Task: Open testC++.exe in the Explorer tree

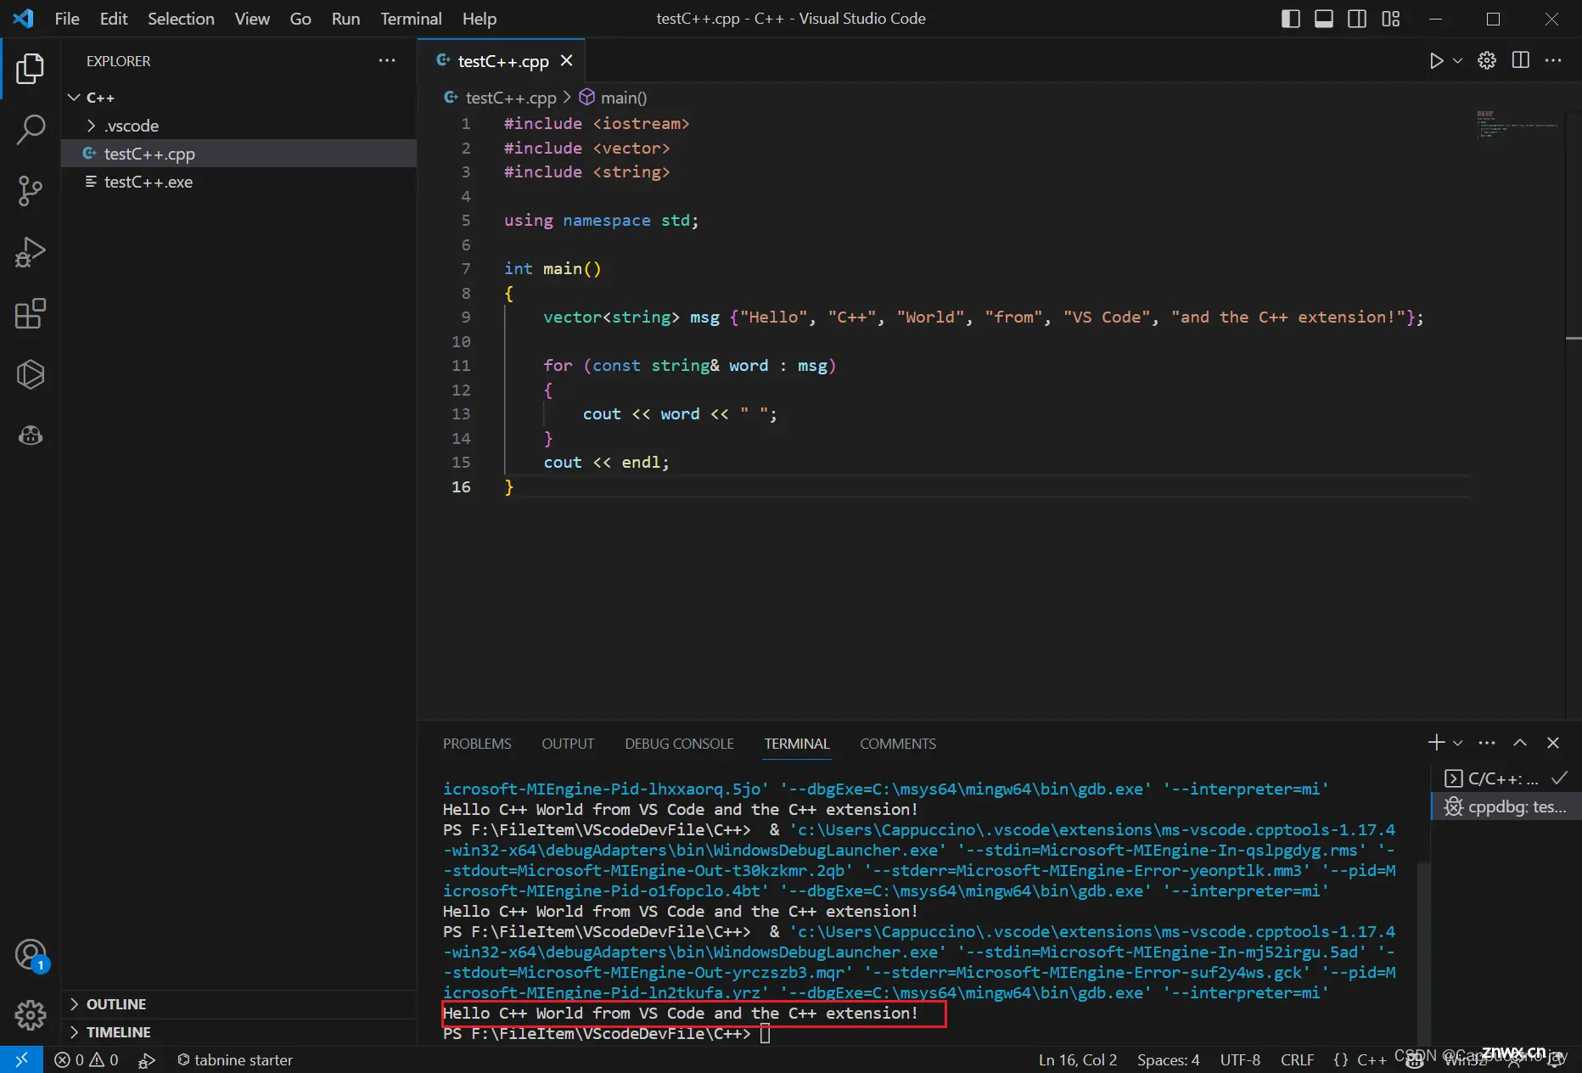Action: (x=238, y=182)
